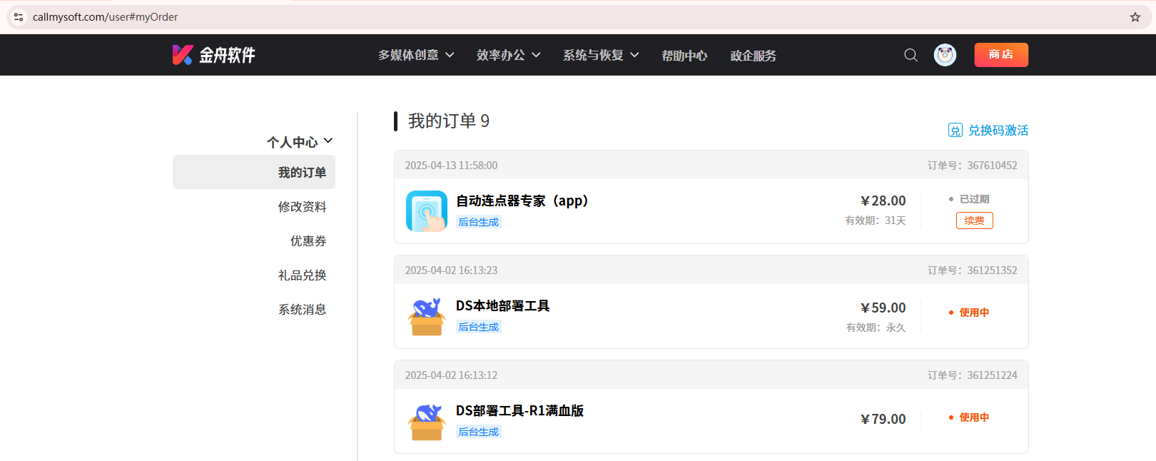Screen dimensions: 1156x461
Task: Click the 后台生成 tag under DS部署工具-R1满血版
Action: tap(479, 432)
